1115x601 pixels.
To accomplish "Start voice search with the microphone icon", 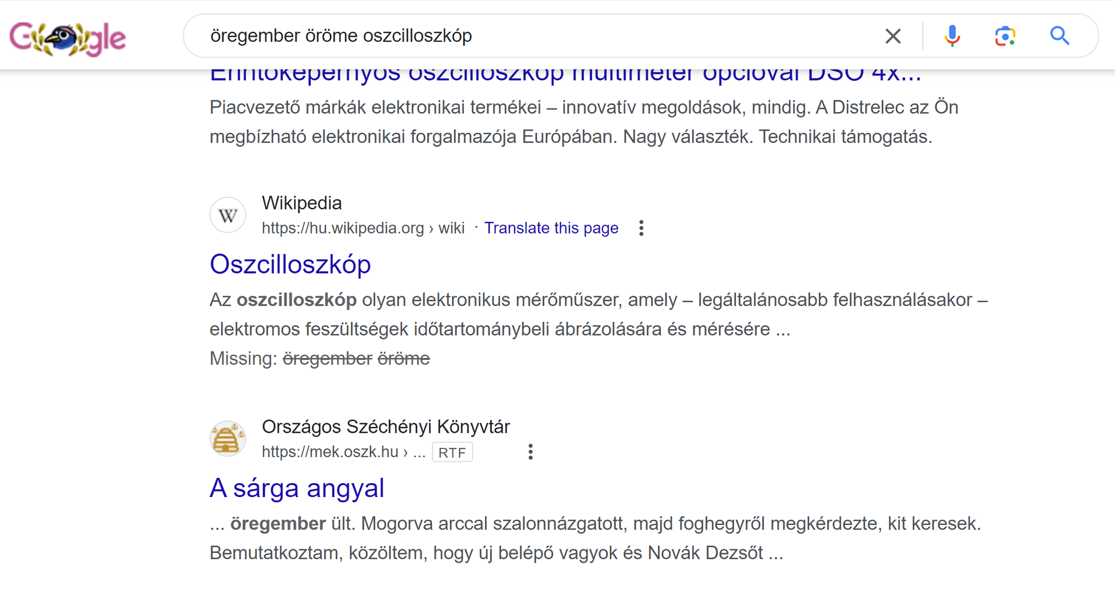I will pyautogui.click(x=952, y=36).
